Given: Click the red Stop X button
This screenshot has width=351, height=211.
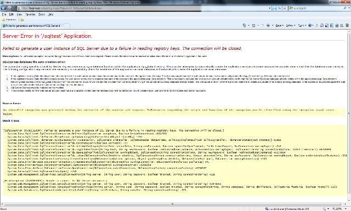Looking at the screenshot, I should pos(285,8).
